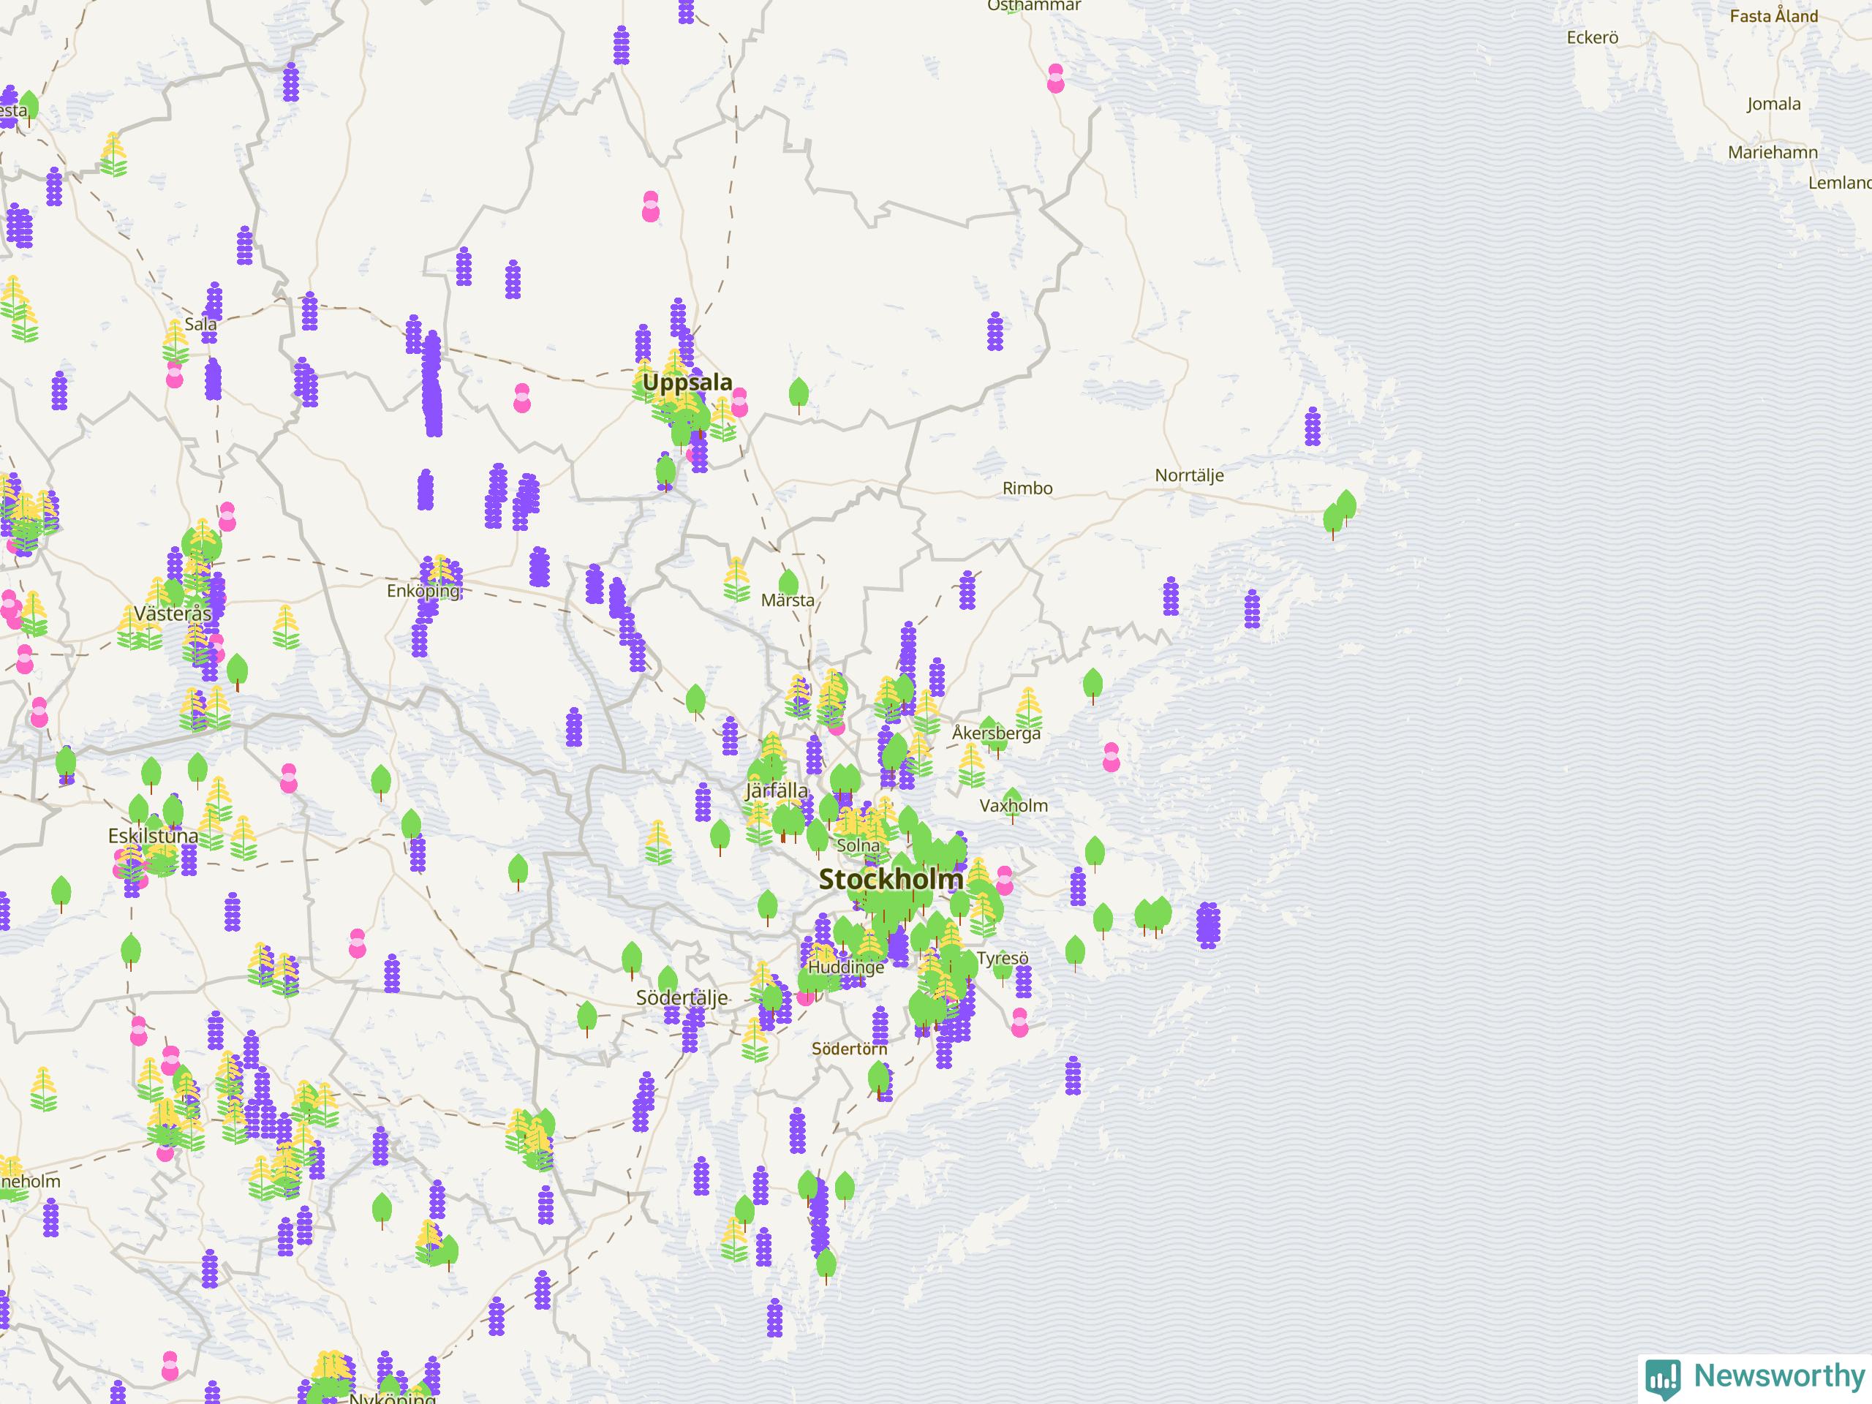Select the purple marker at the very top near Uppsala road
The image size is (1872, 1404).
coord(685,10)
